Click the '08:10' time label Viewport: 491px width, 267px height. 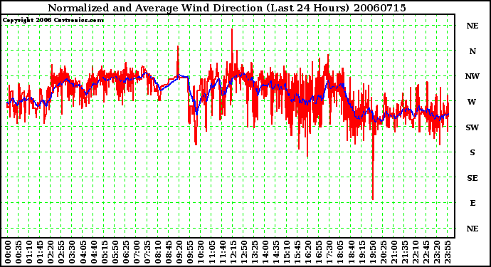click(158, 252)
